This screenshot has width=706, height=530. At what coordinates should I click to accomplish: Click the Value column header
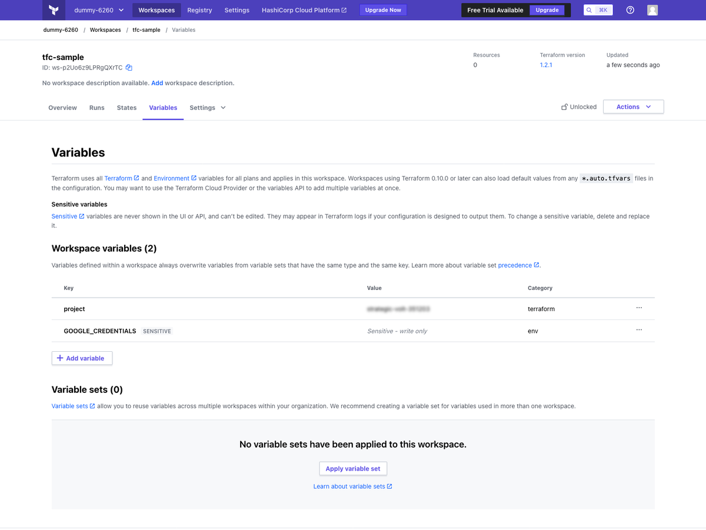(374, 288)
